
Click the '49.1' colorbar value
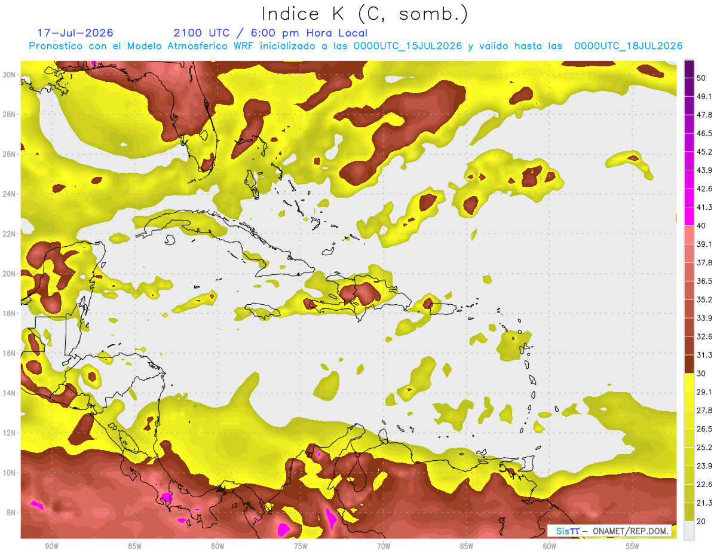tap(704, 97)
